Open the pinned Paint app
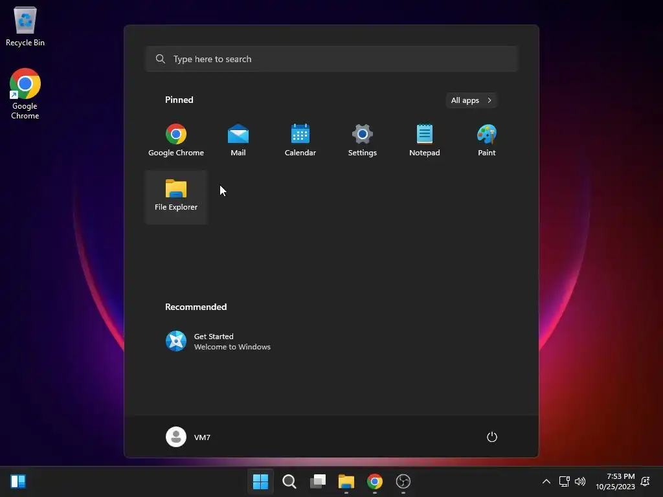Screen dimensions: 663x497 coord(487,140)
